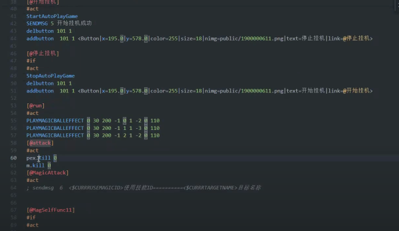Click the commented sendmsg 6 line
The width and height of the screenshot is (399, 231).
click(46, 188)
